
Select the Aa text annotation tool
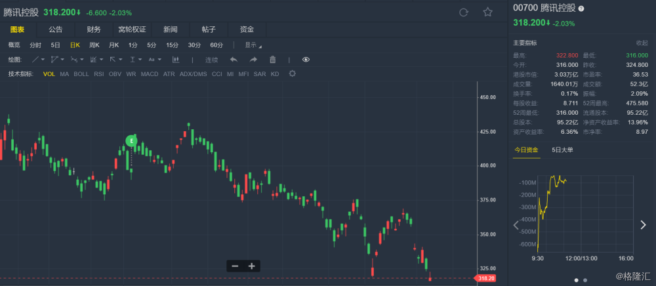(152, 60)
